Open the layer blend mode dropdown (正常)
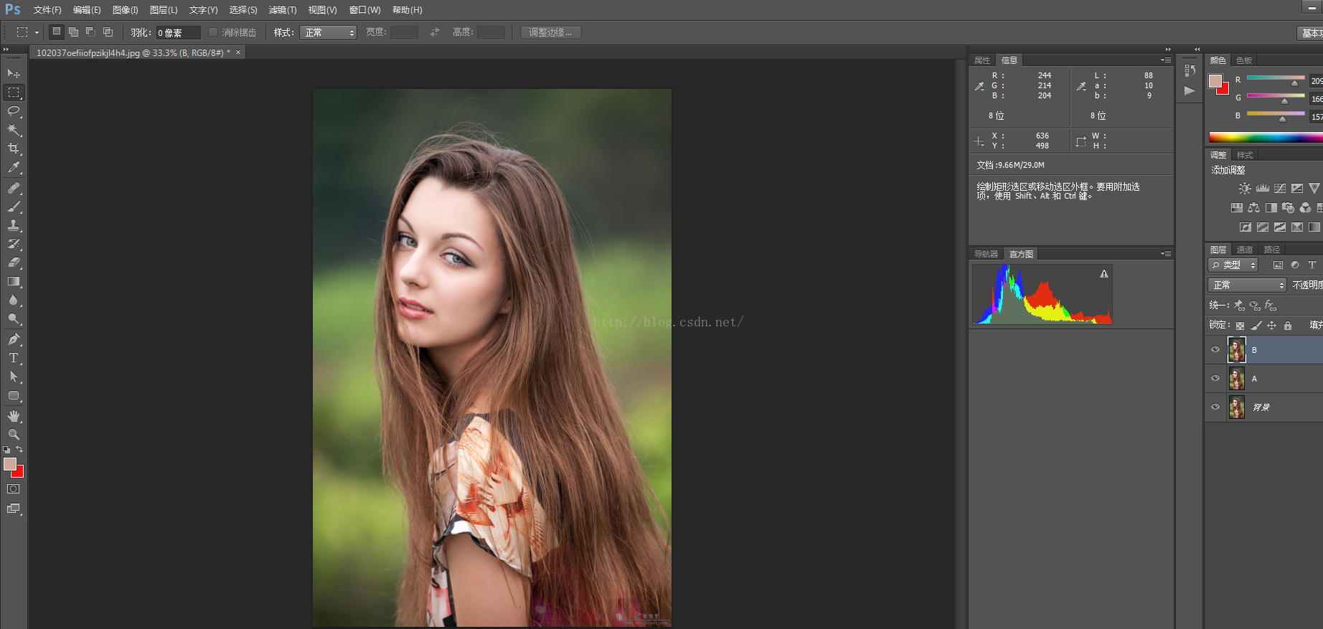 [x=1247, y=285]
